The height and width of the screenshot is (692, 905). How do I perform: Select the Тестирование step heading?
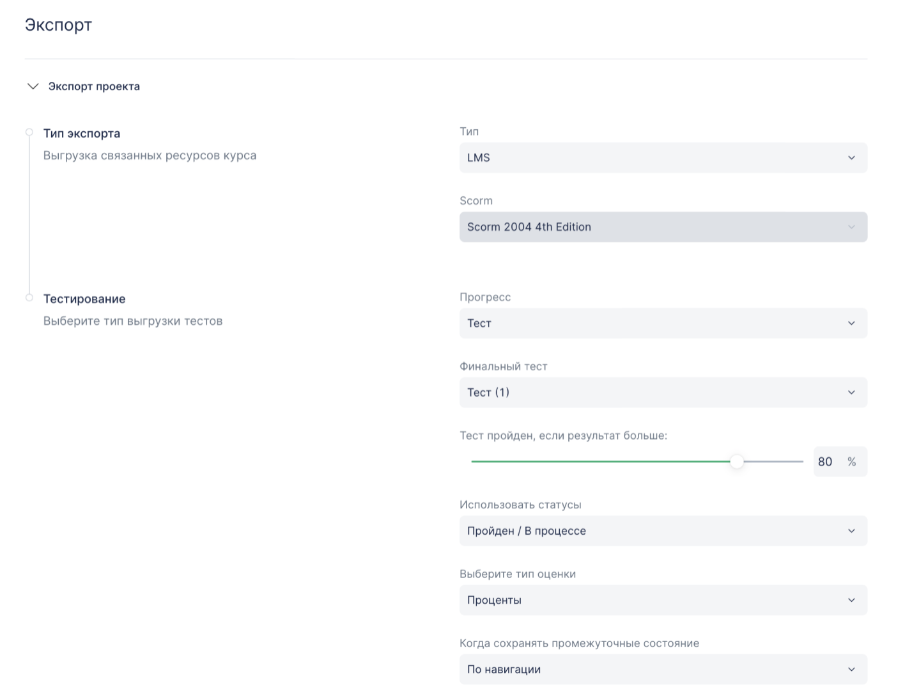84,299
